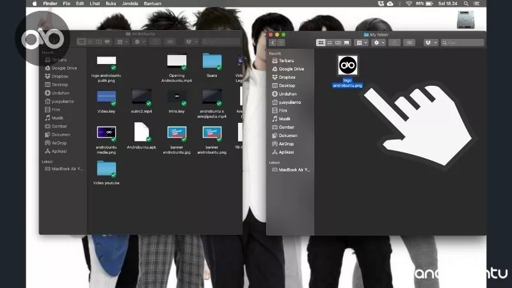
Task: Switch Androbuntu window to list view
Action: point(90,42)
